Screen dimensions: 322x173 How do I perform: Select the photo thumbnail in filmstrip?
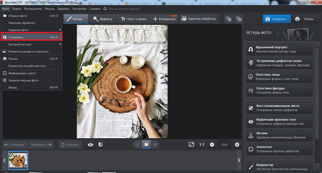click(18, 160)
